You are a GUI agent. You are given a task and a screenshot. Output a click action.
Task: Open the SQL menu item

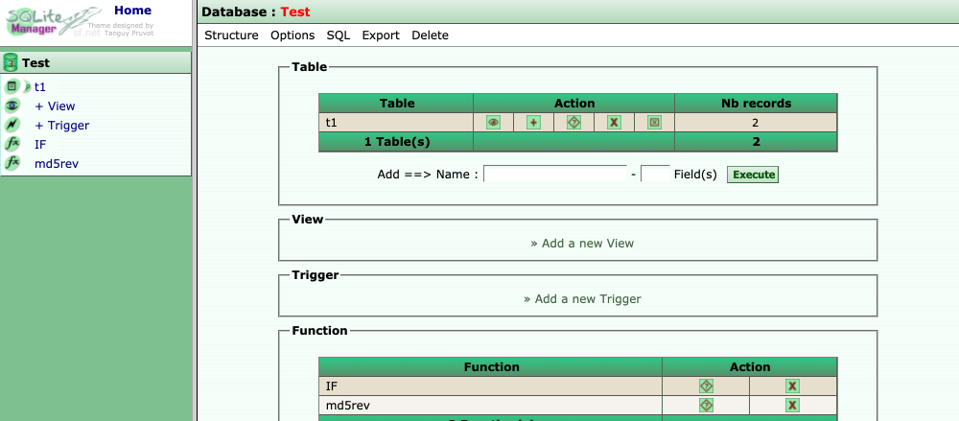(339, 35)
